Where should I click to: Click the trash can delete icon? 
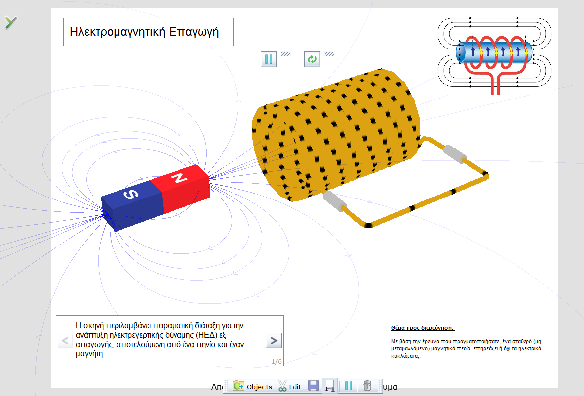point(367,386)
